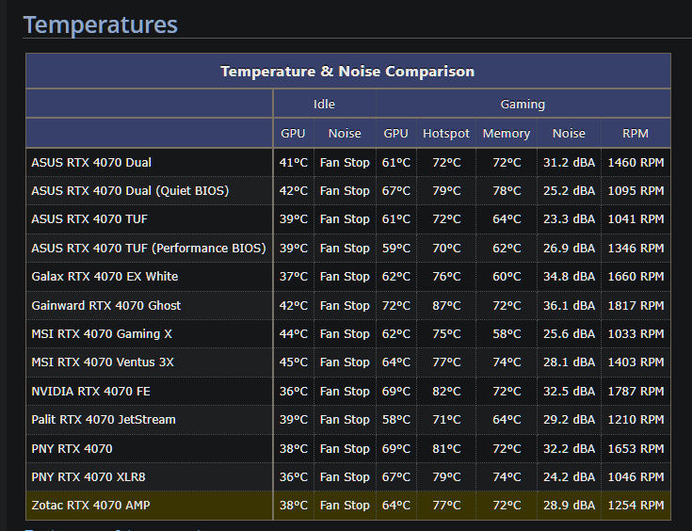The height and width of the screenshot is (531, 692).
Task: Click the PNY RTX 4070 row name
Action: (72, 448)
